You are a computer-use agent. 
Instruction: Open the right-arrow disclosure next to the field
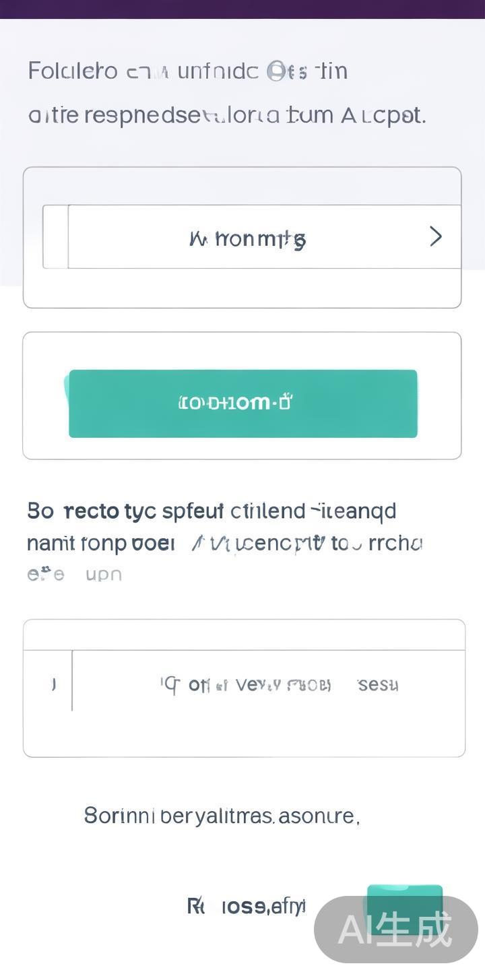pyautogui.click(x=435, y=237)
